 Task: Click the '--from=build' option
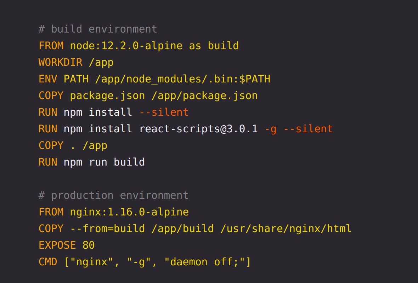tap(107, 229)
